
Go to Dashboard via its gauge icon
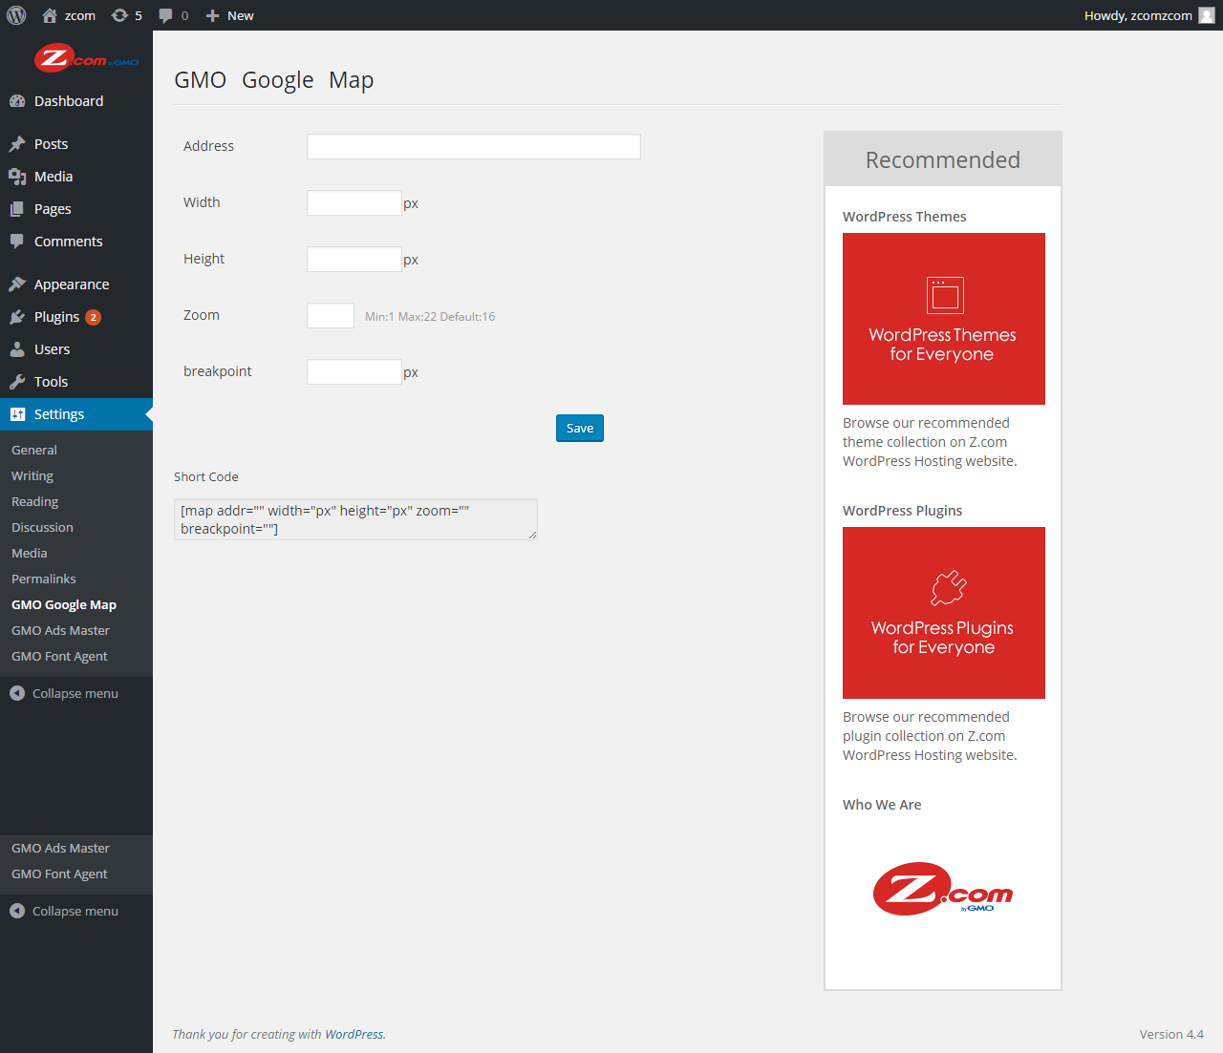click(17, 101)
